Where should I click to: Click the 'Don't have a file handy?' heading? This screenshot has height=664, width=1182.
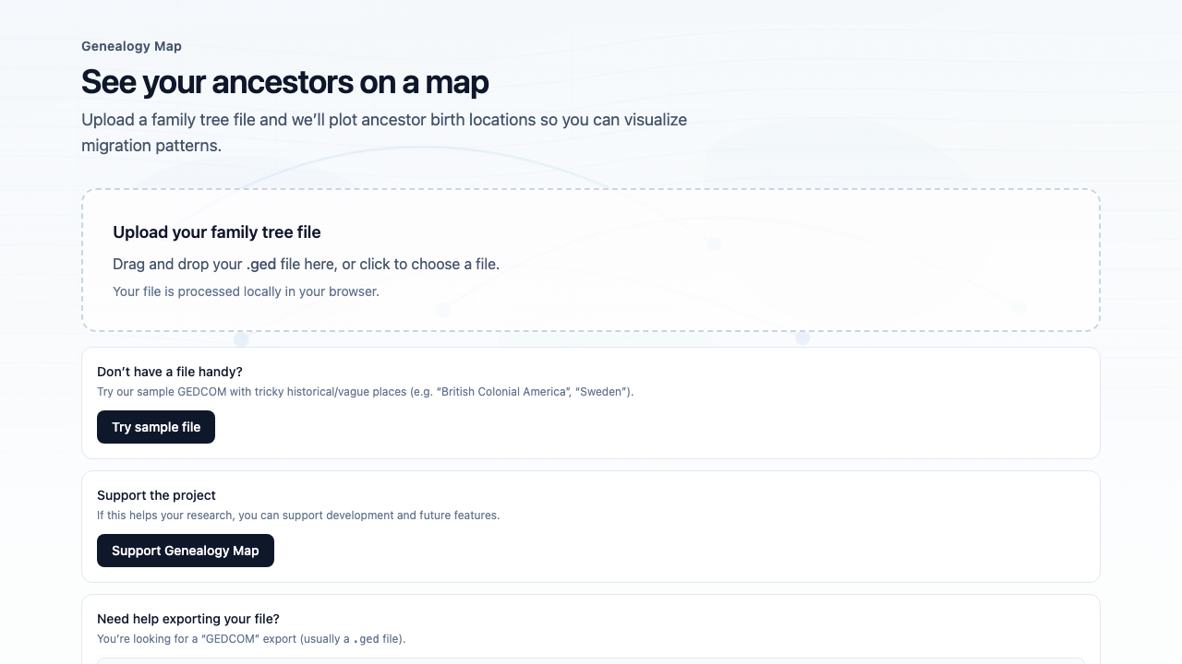tap(170, 372)
